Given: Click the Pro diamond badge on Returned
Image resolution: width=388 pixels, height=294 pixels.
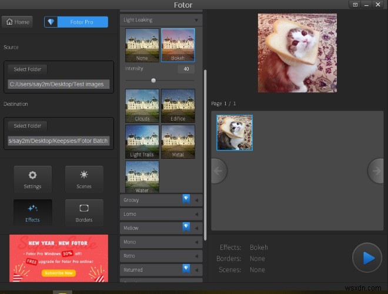Looking at the screenshot, I should point(186,268).
